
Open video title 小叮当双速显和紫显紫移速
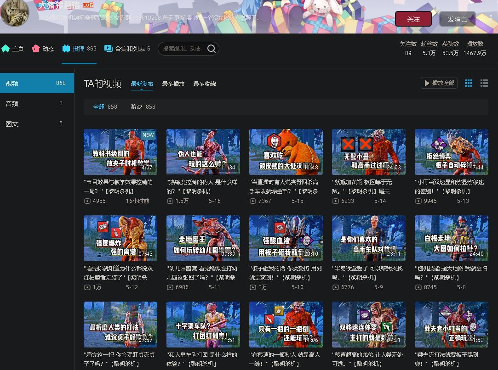(449, 187)
